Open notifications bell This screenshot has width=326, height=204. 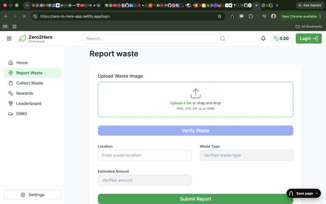point(263,38)
